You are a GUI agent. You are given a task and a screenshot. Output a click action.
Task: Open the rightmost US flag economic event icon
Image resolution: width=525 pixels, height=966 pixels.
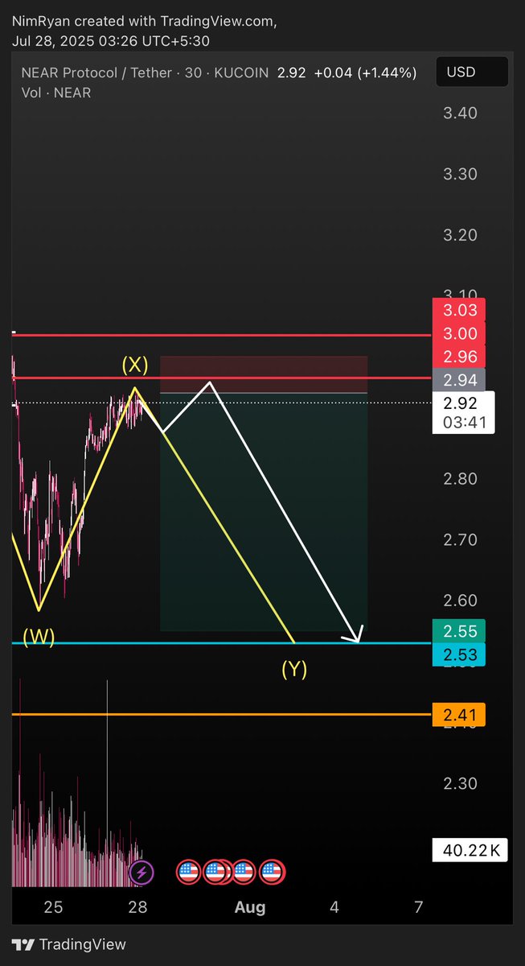tap(273, 871)
